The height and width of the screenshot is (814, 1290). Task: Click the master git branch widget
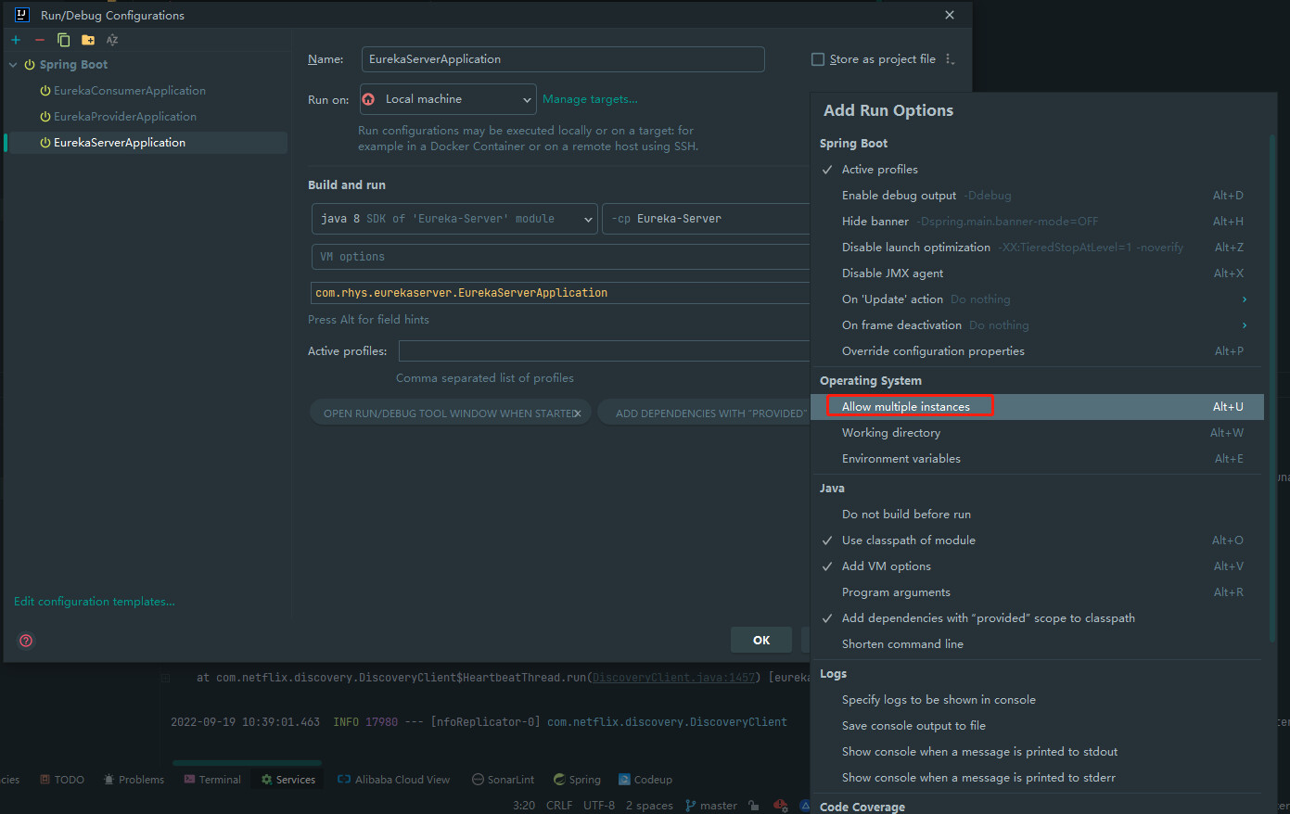tap(711, 805)
